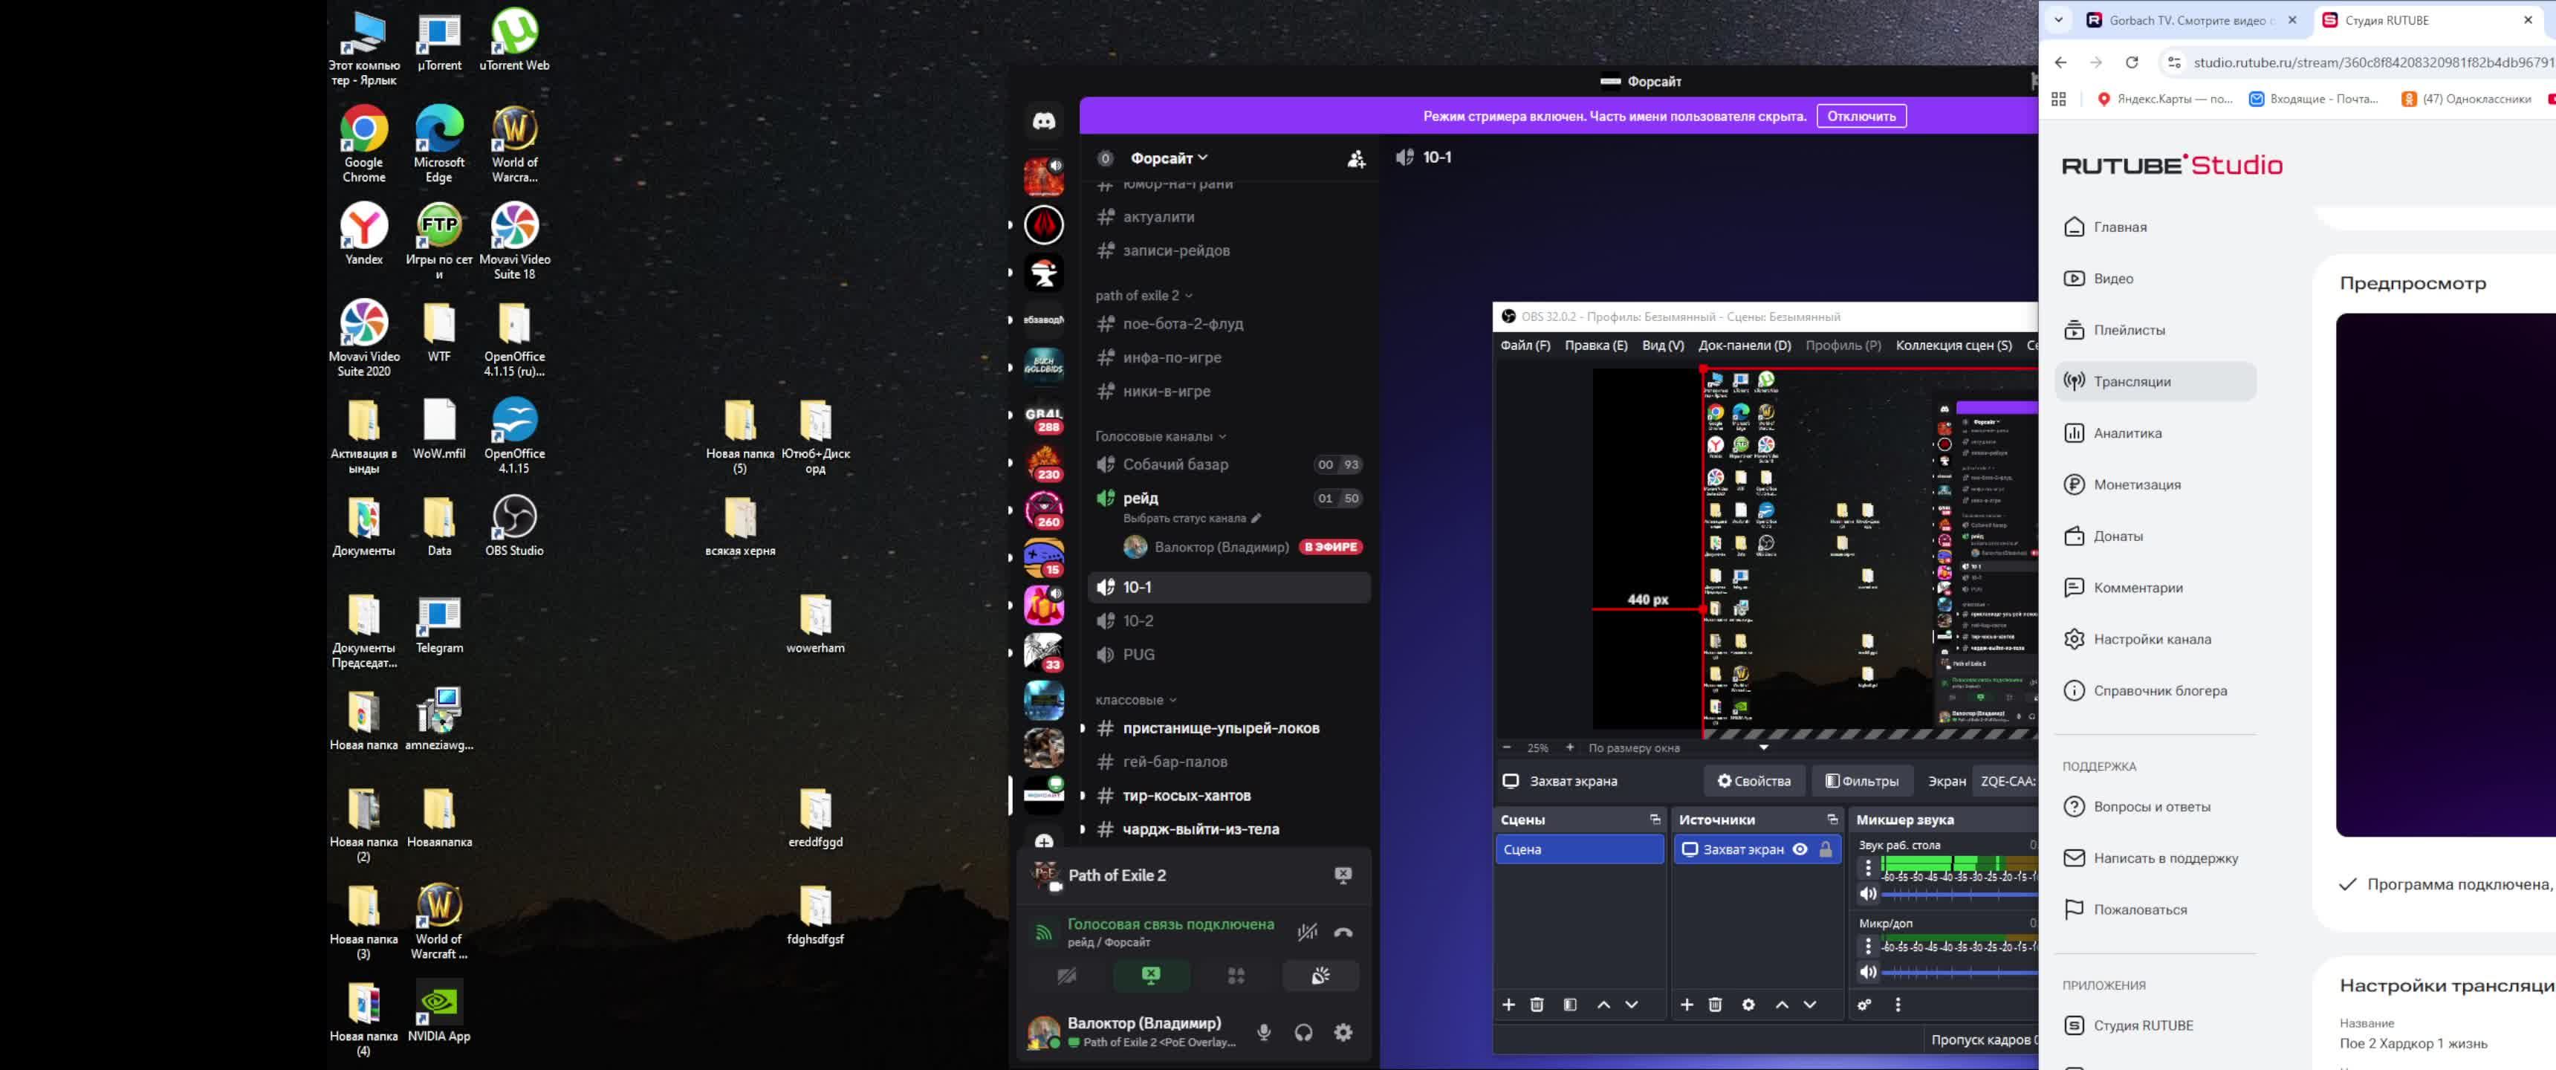Screen dimensions: 2556x1070
Task: Delete selected scene with trash icon
Action: pos(1536,1005)
